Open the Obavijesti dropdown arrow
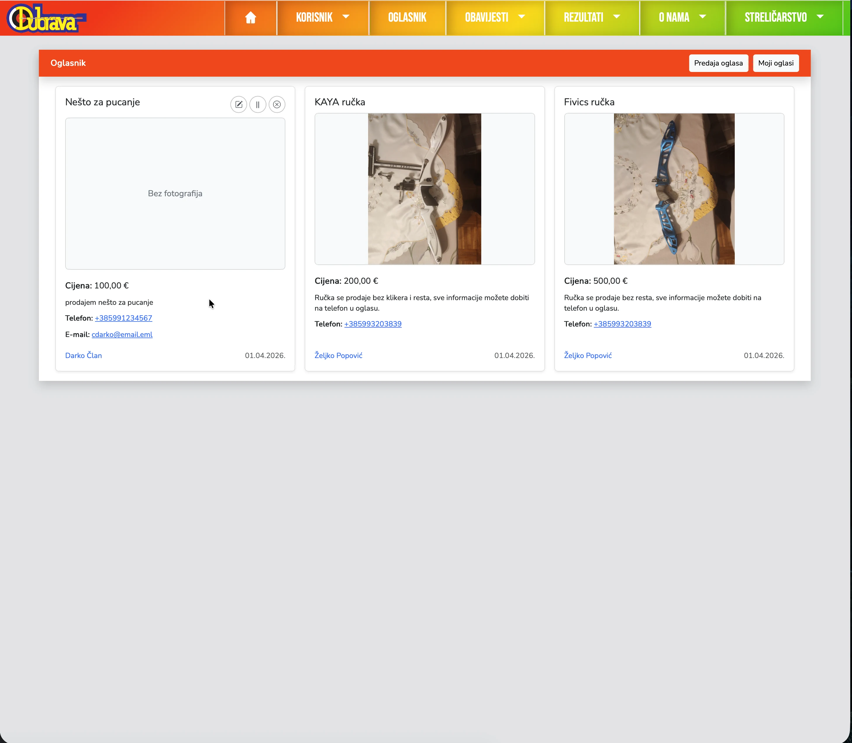 pos(521,17)
